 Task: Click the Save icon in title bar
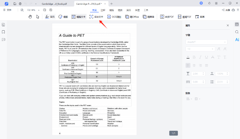[15, 4]
